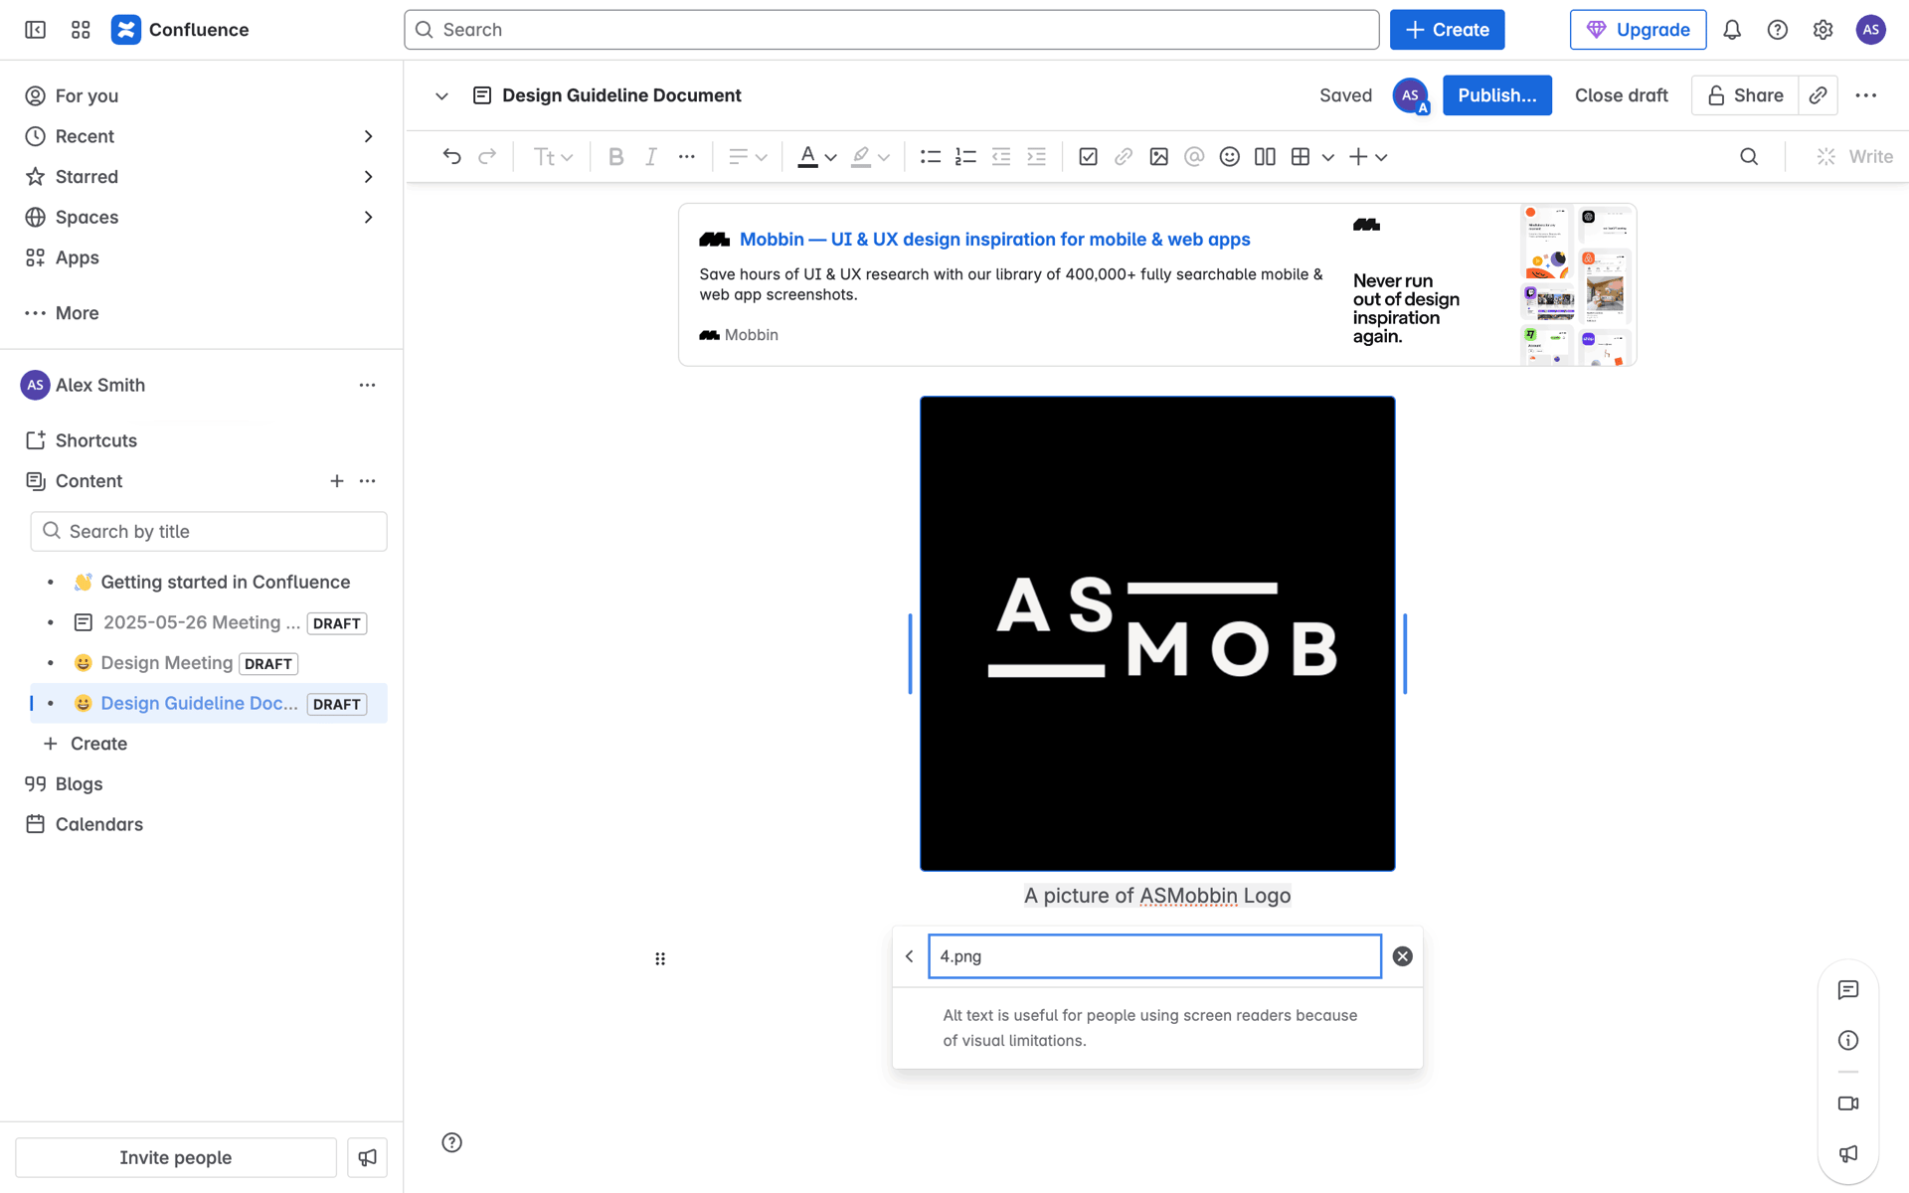Click the Publish button

coord(1496,95)
